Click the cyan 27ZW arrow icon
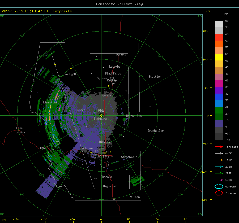239x223 pixels. 219,167
